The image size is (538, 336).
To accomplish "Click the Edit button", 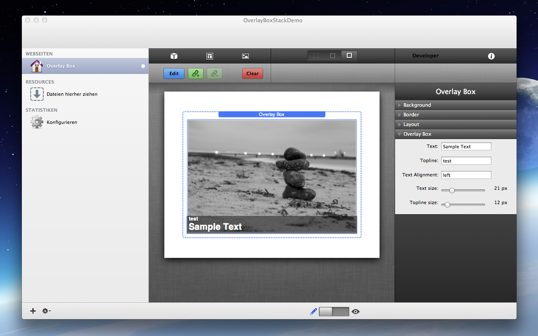I will [x=174, y=73].
